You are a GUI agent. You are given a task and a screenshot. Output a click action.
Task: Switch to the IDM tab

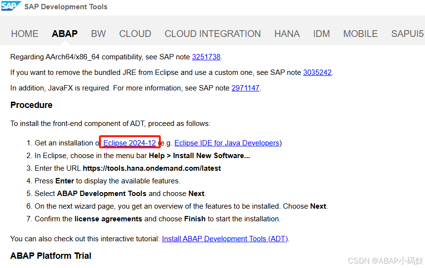point(322,34)
